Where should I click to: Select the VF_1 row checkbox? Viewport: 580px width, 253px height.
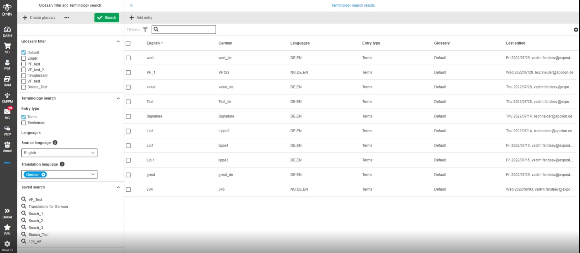128,73
